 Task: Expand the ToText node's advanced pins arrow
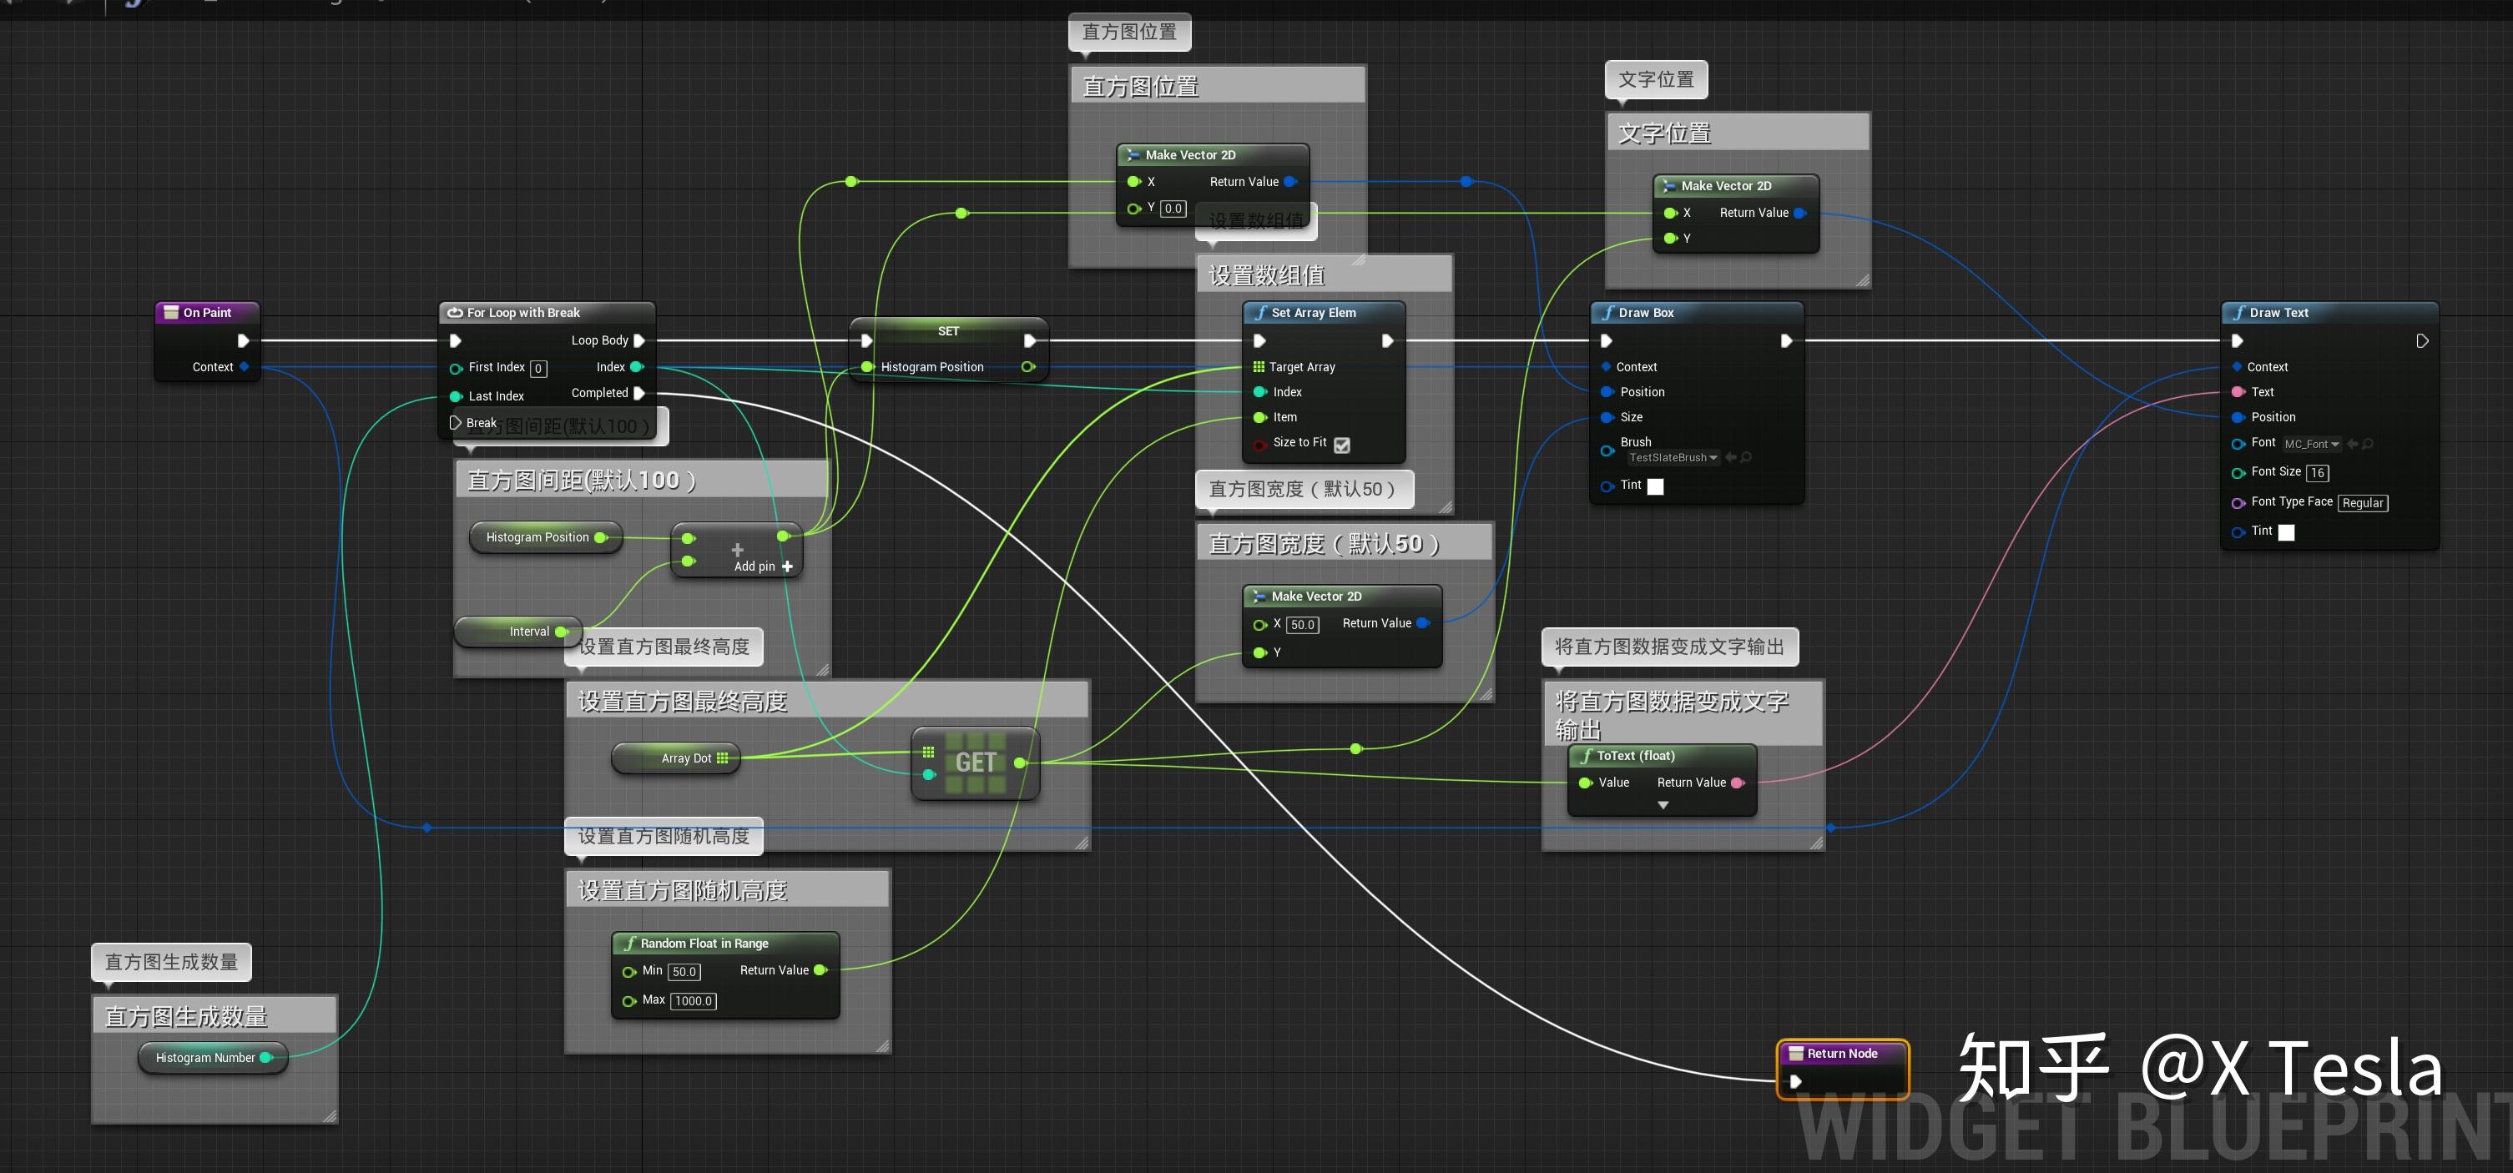(1664, 804)
